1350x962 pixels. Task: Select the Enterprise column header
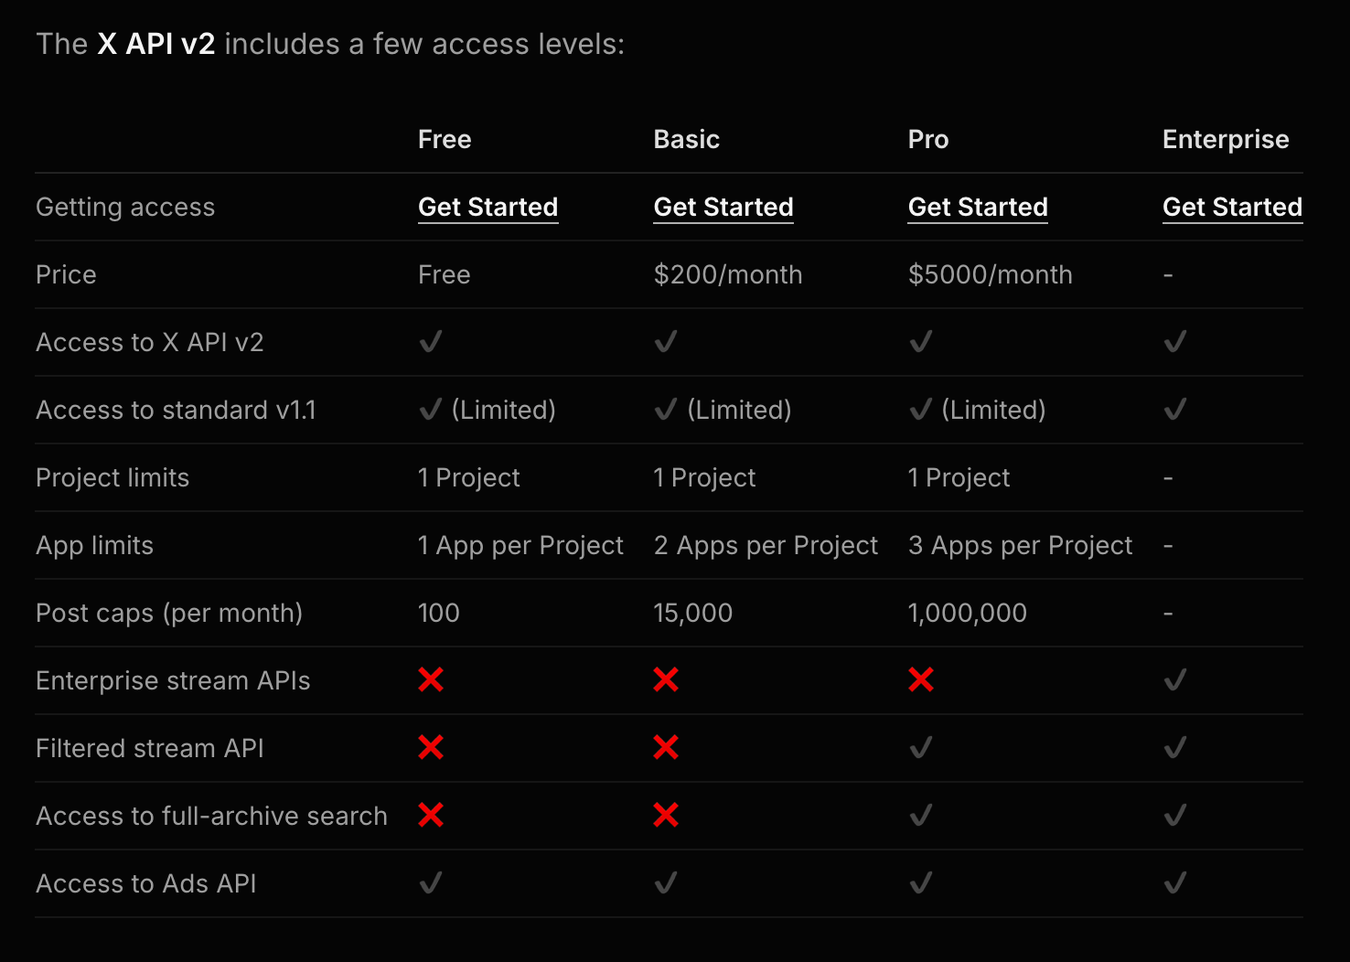pos(1225,139)
